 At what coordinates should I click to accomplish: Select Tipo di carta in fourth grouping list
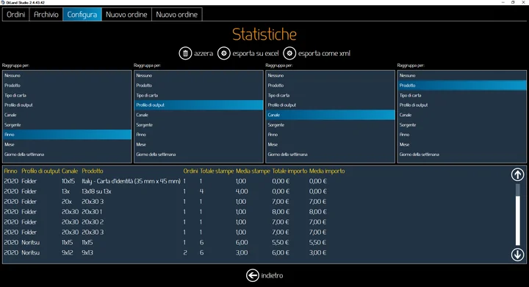(x=462, y=96)
